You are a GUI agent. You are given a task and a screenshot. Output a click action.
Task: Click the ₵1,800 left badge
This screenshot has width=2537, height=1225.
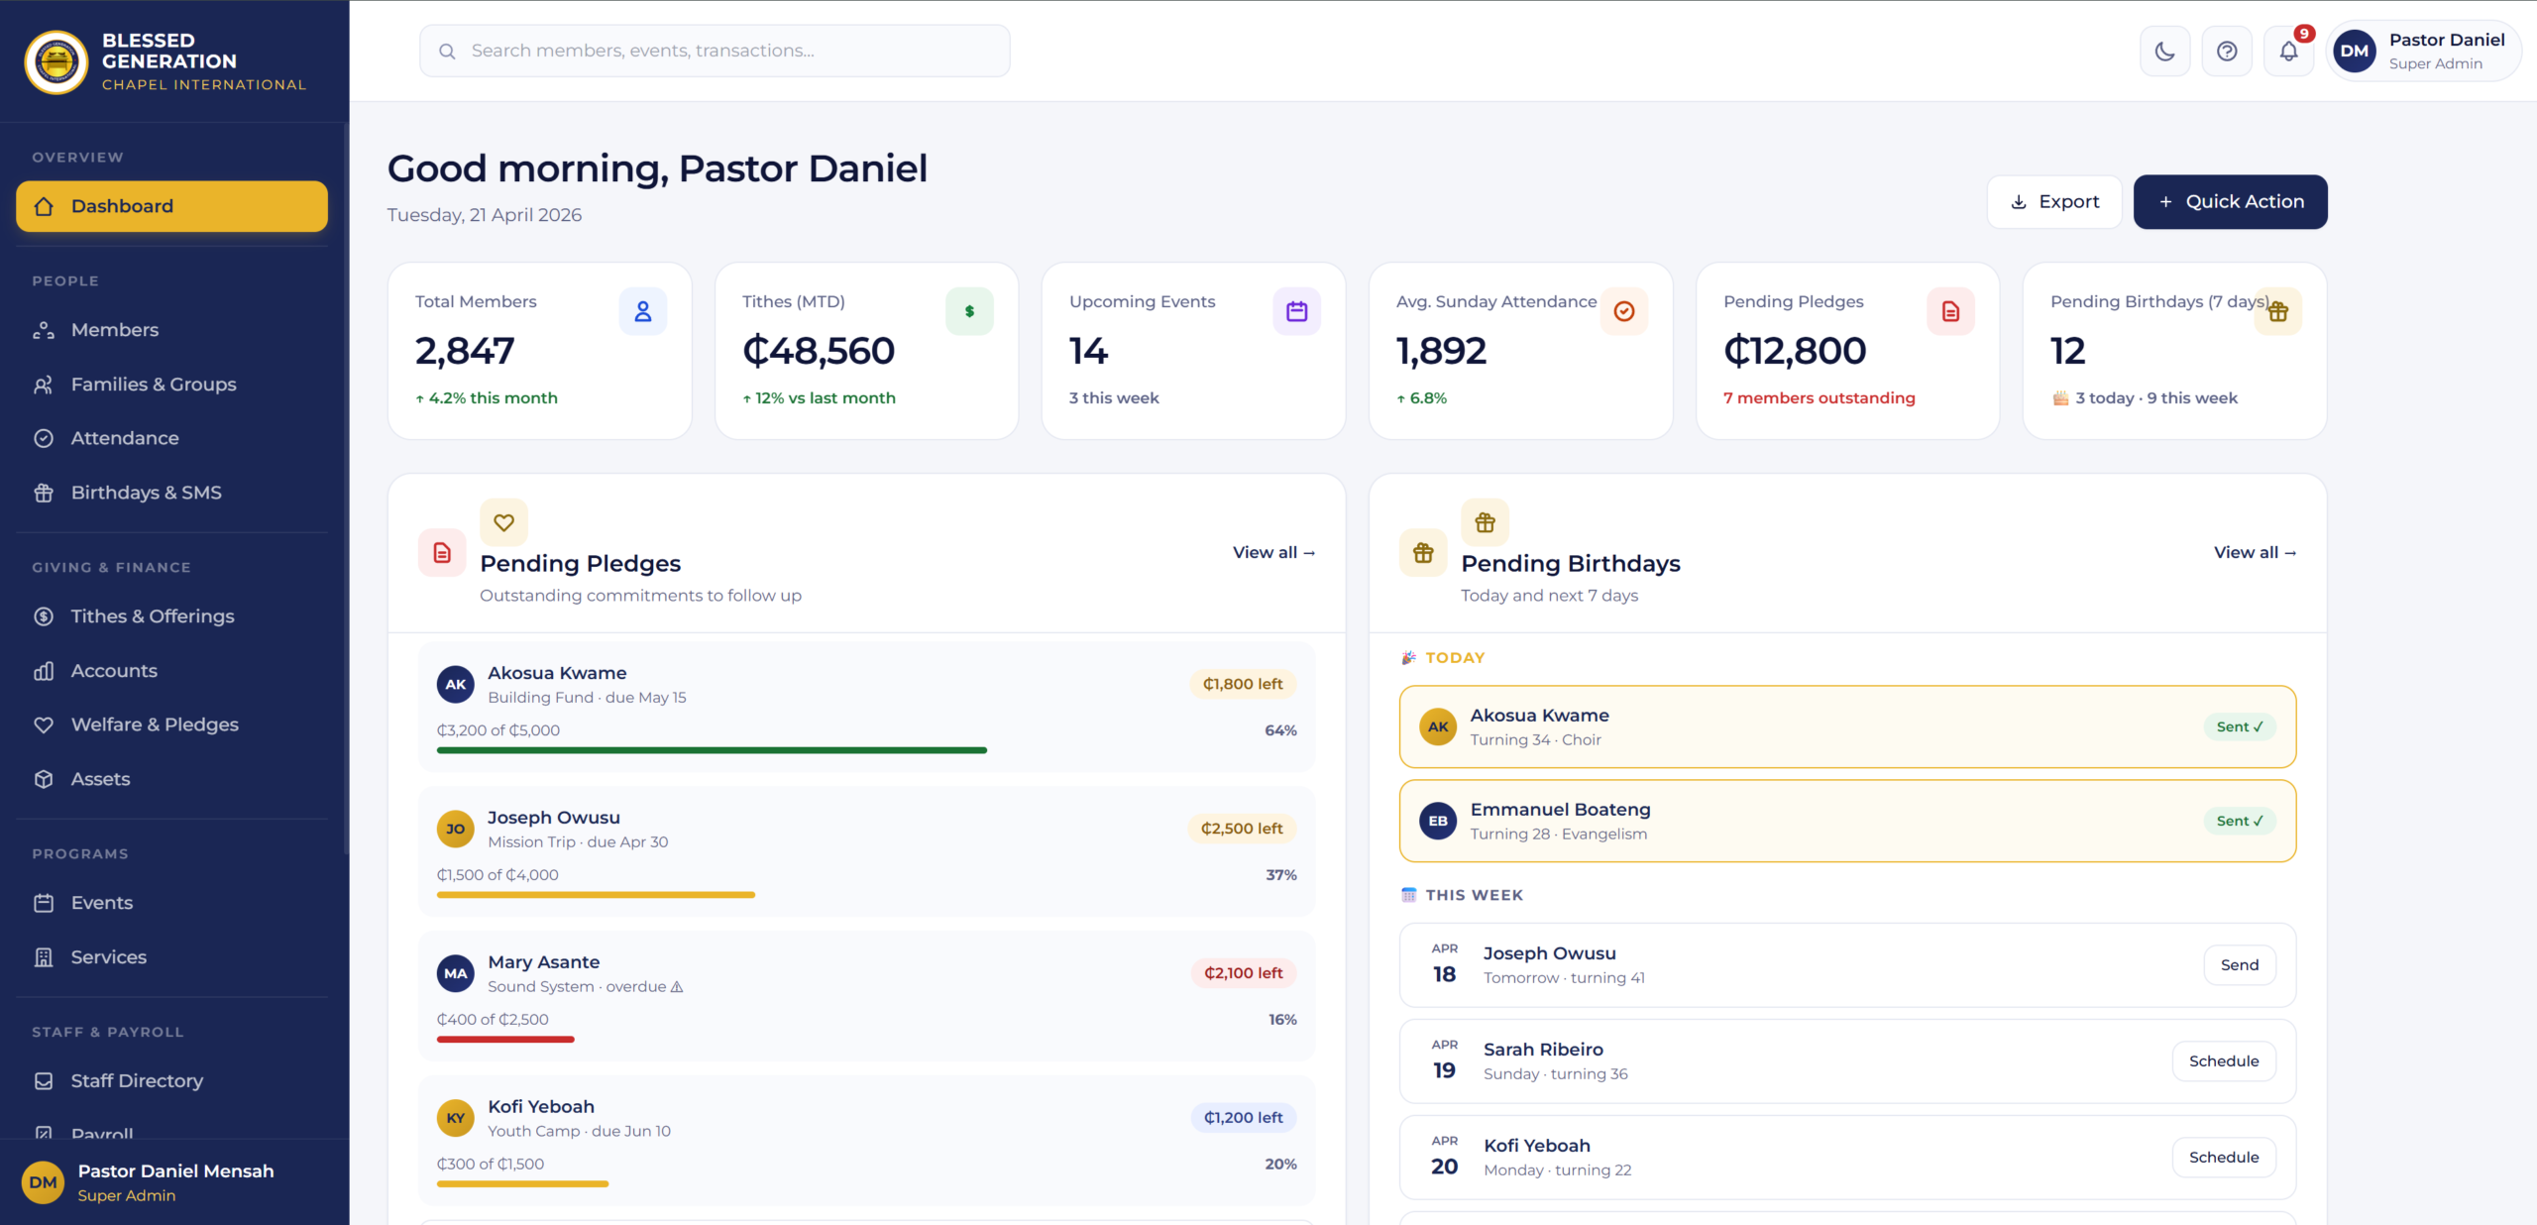tap(1243, 684)
